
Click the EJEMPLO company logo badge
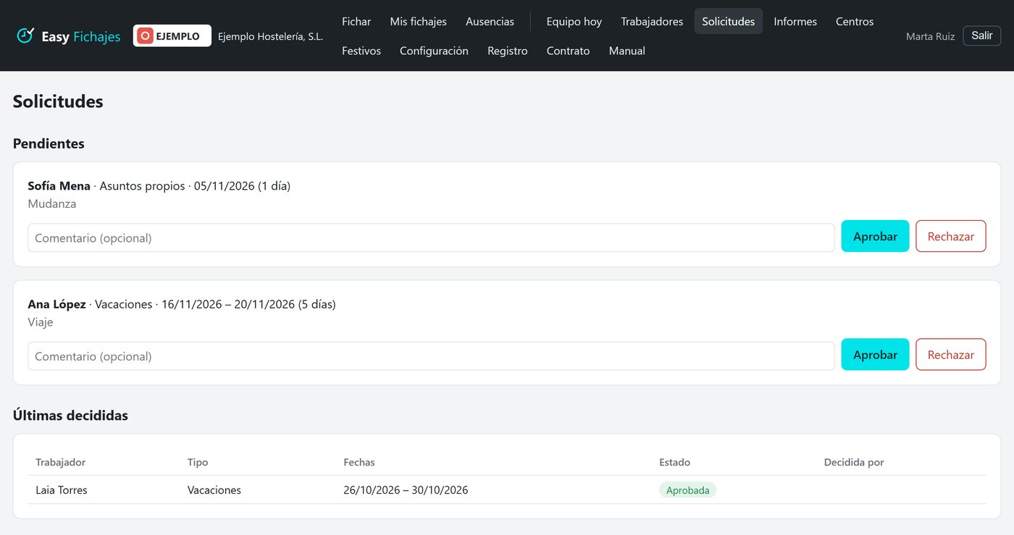click(172, 35)
